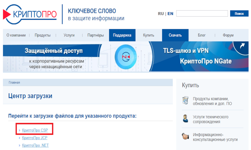Go to the Форум page
Screen dimensions: 251x150
pyautogui.click(x=228, y=35)
